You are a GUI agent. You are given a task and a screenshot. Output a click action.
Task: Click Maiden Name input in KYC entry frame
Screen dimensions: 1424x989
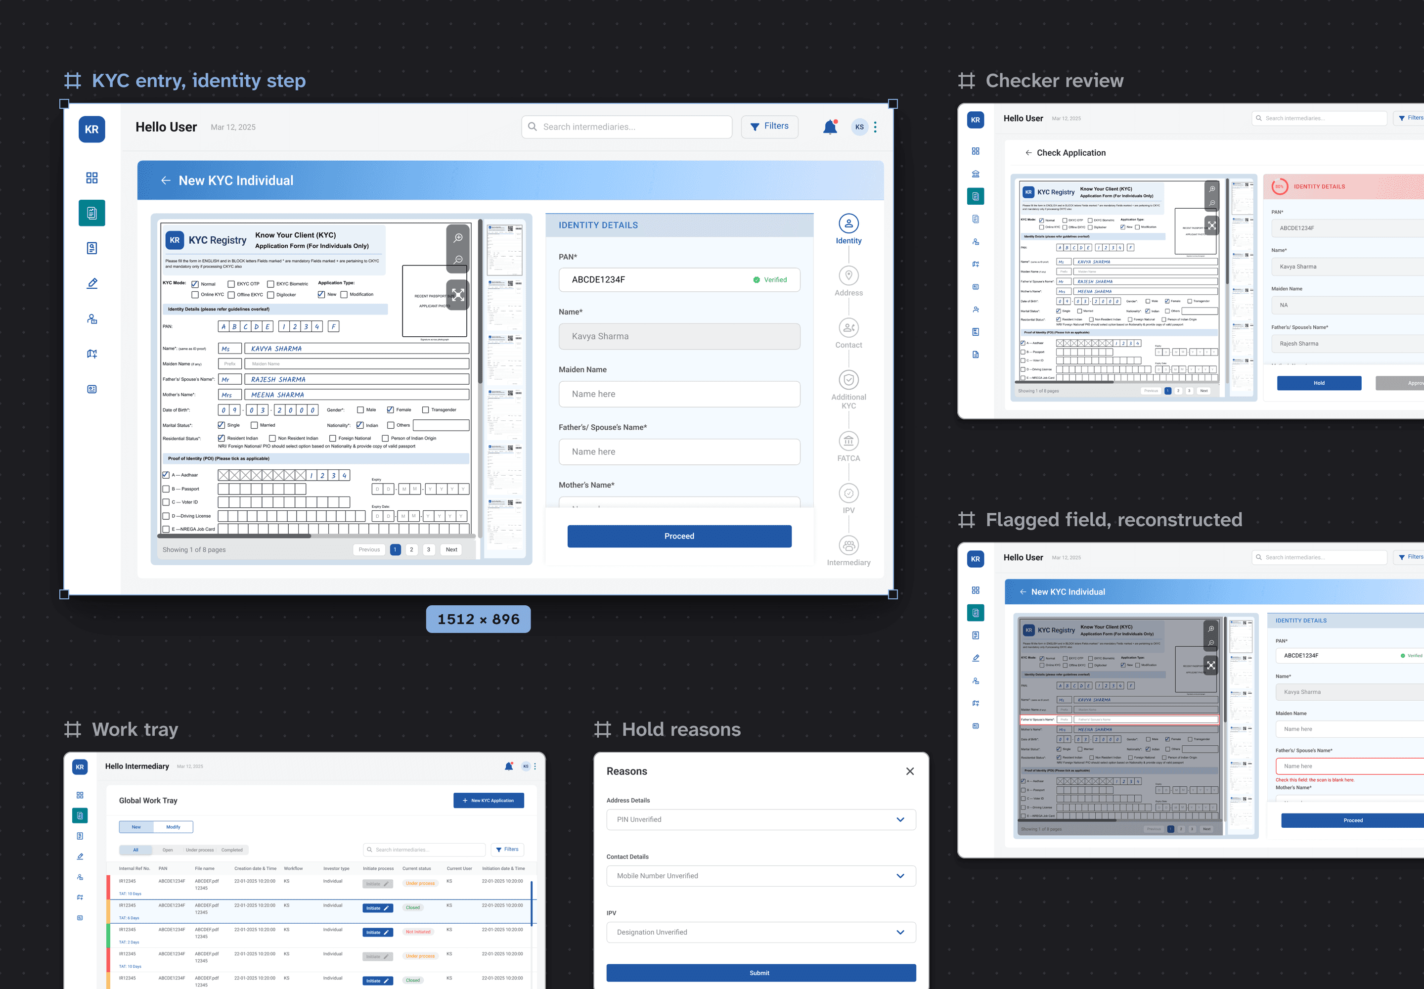click(679, 394)
